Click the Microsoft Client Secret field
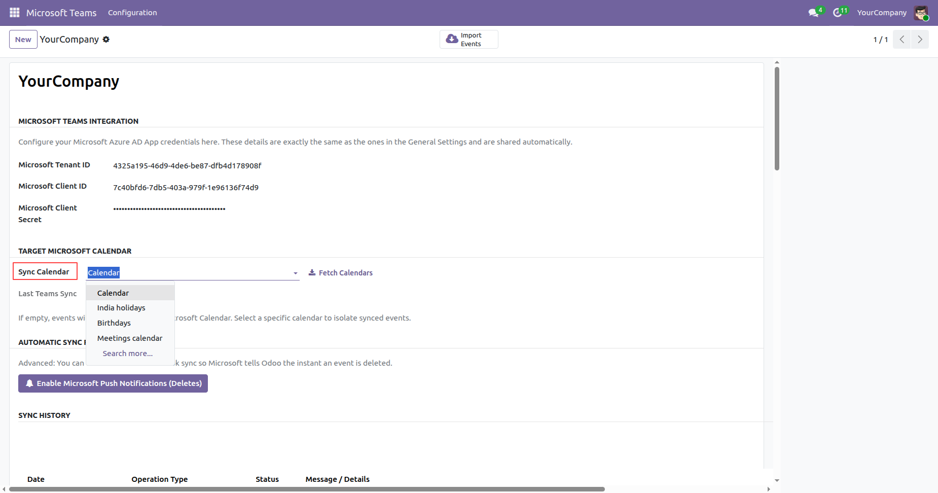This screenshot has height=493, width=938. (x=169, y=208)
